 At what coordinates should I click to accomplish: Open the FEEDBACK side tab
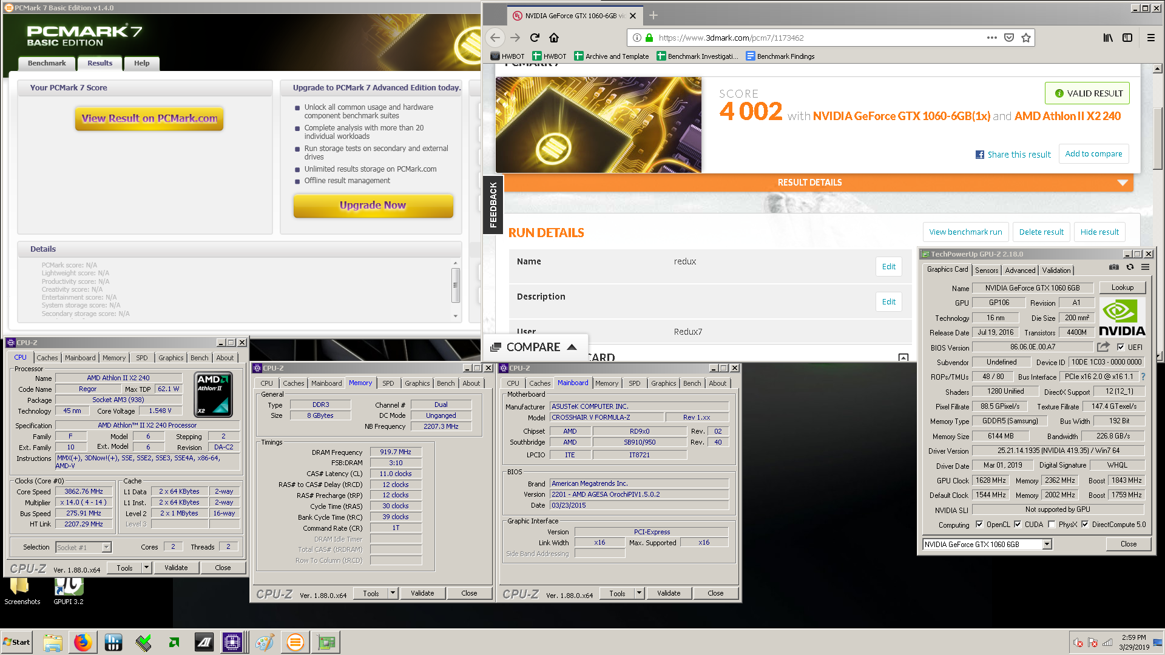pos(493,204)
